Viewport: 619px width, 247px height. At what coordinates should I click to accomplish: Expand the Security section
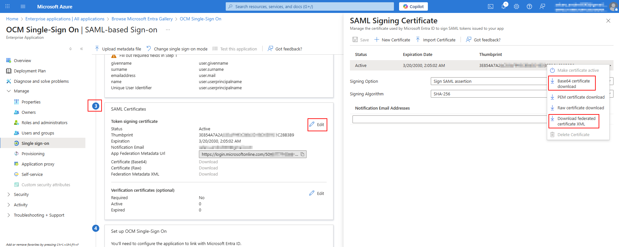9,194
